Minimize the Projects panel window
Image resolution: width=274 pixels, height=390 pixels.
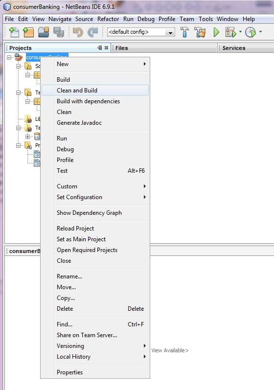(x=100, y=48)
